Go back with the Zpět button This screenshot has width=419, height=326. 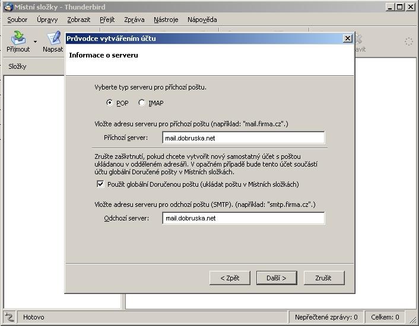(x=230, y=277)
